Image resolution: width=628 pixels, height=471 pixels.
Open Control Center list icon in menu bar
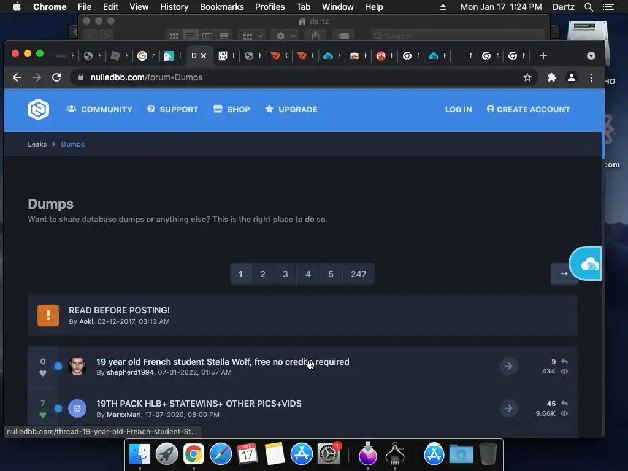point(608,7)
